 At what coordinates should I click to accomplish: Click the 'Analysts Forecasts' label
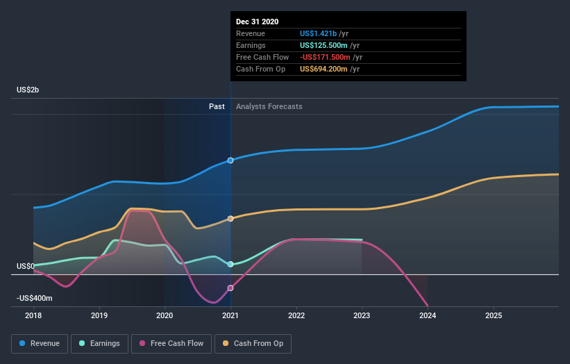(x=269, y=106)
